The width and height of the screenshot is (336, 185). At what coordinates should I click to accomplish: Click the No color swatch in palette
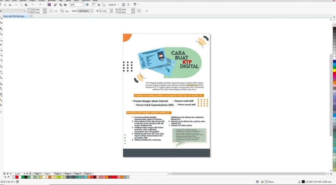[14, 177]
